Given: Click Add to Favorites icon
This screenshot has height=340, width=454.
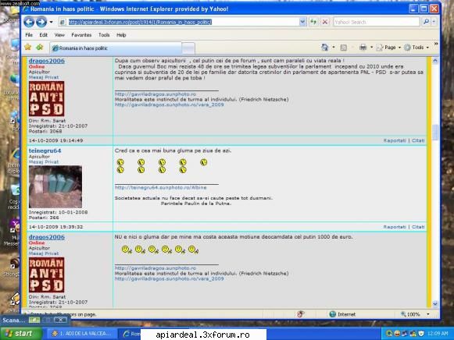Looking at the screenshot, I should coord(40,47).
